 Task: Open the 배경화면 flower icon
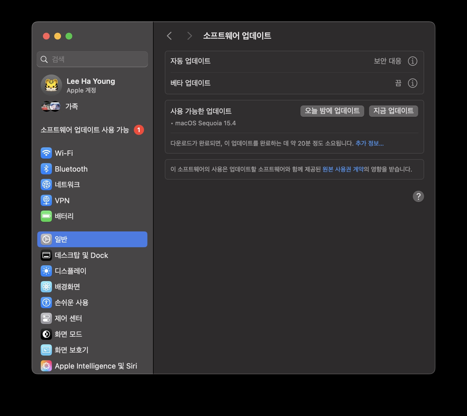46,287
